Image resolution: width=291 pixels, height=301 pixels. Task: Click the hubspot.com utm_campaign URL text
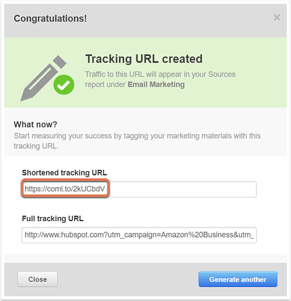pyautogui.click(x=139, y=235)
